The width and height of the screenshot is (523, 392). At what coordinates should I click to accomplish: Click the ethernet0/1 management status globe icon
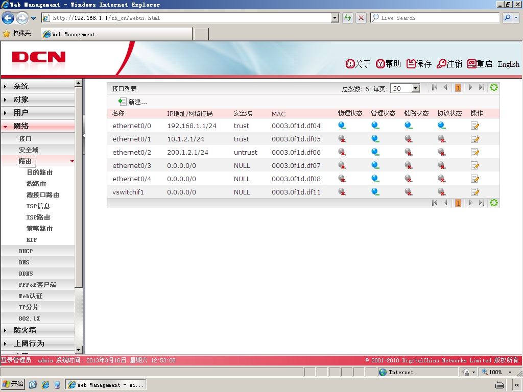[375, 139]
